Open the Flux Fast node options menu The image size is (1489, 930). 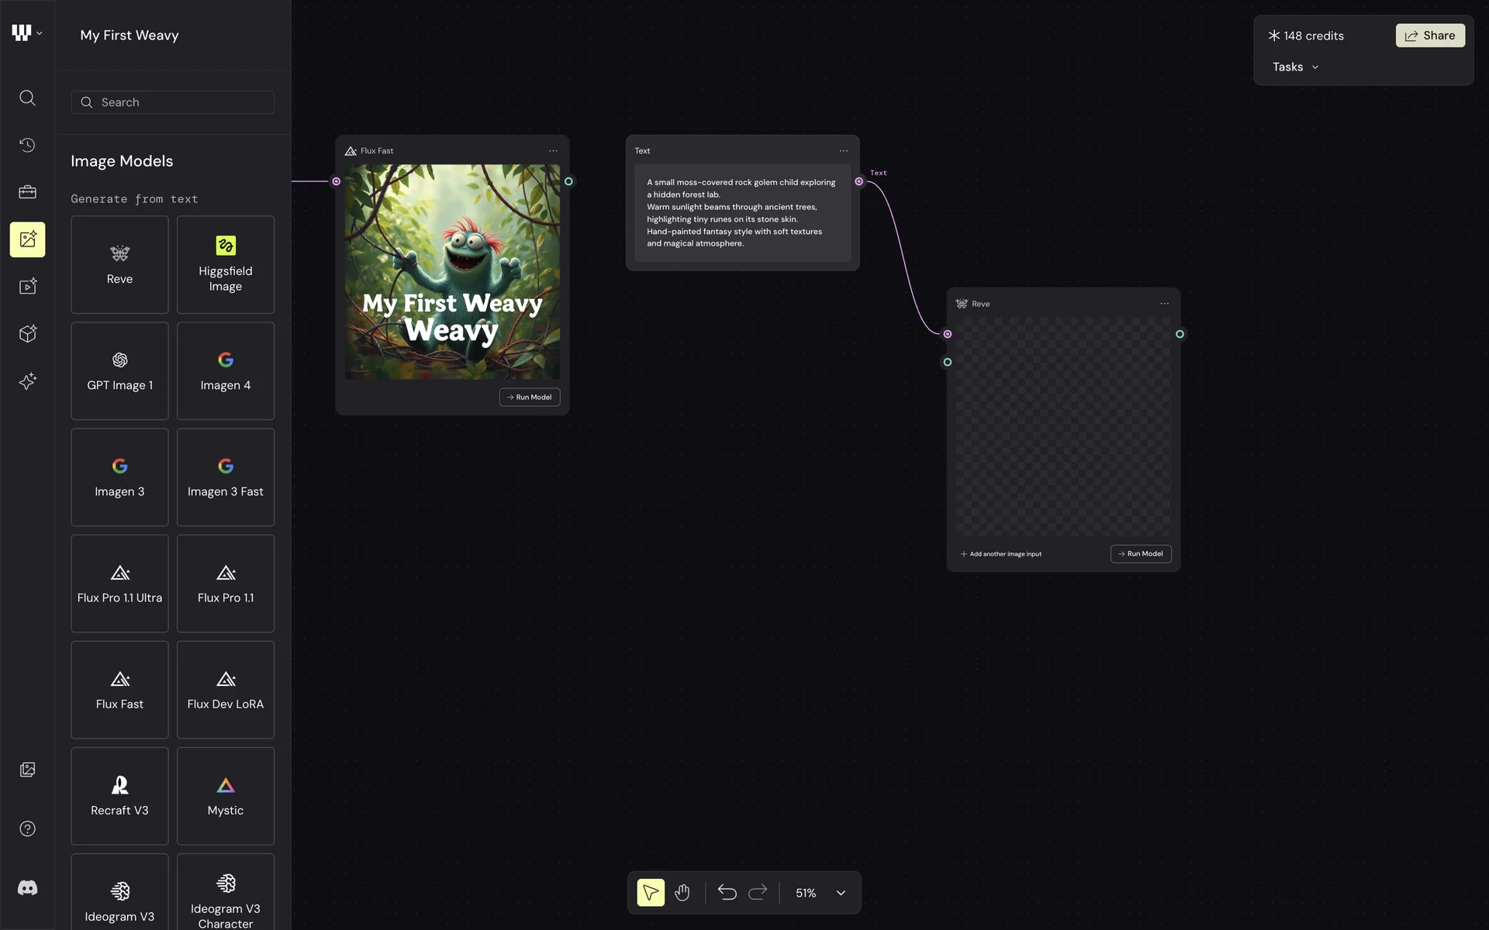553,151
